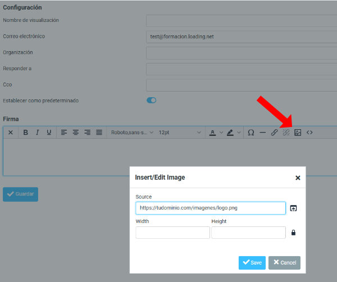Click the image Width input field
337x282 pixels.
(x=172, y=233)
